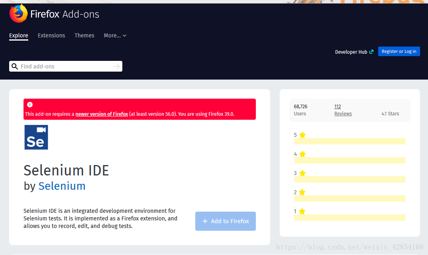
Task: Click the Selenium IDE heading
Action: coord(66,170)
